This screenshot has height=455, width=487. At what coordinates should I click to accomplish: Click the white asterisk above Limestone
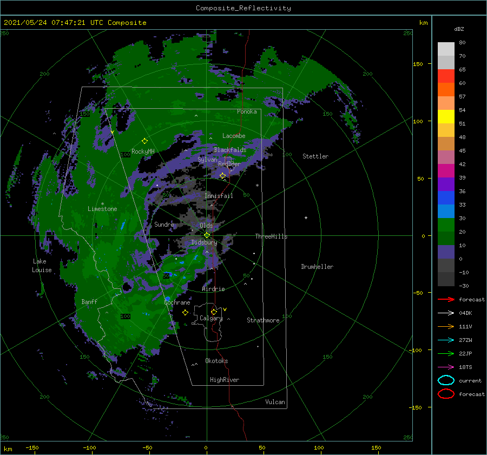tap(102, 204)
